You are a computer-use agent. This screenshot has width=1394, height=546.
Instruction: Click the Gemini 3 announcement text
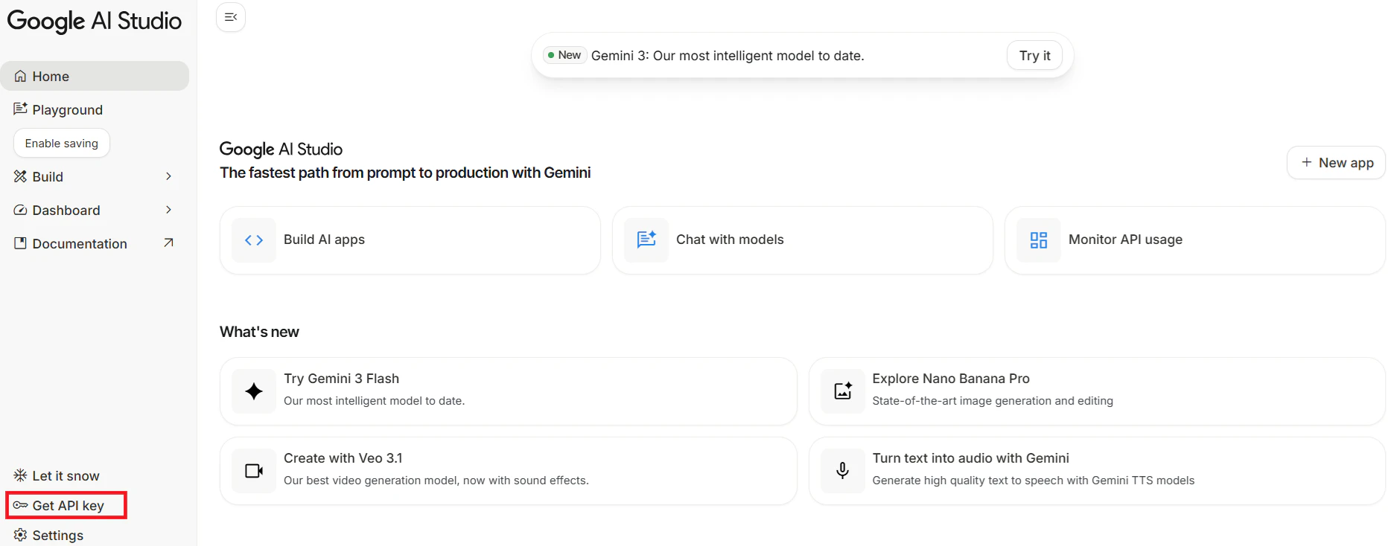tap(728, 56)
